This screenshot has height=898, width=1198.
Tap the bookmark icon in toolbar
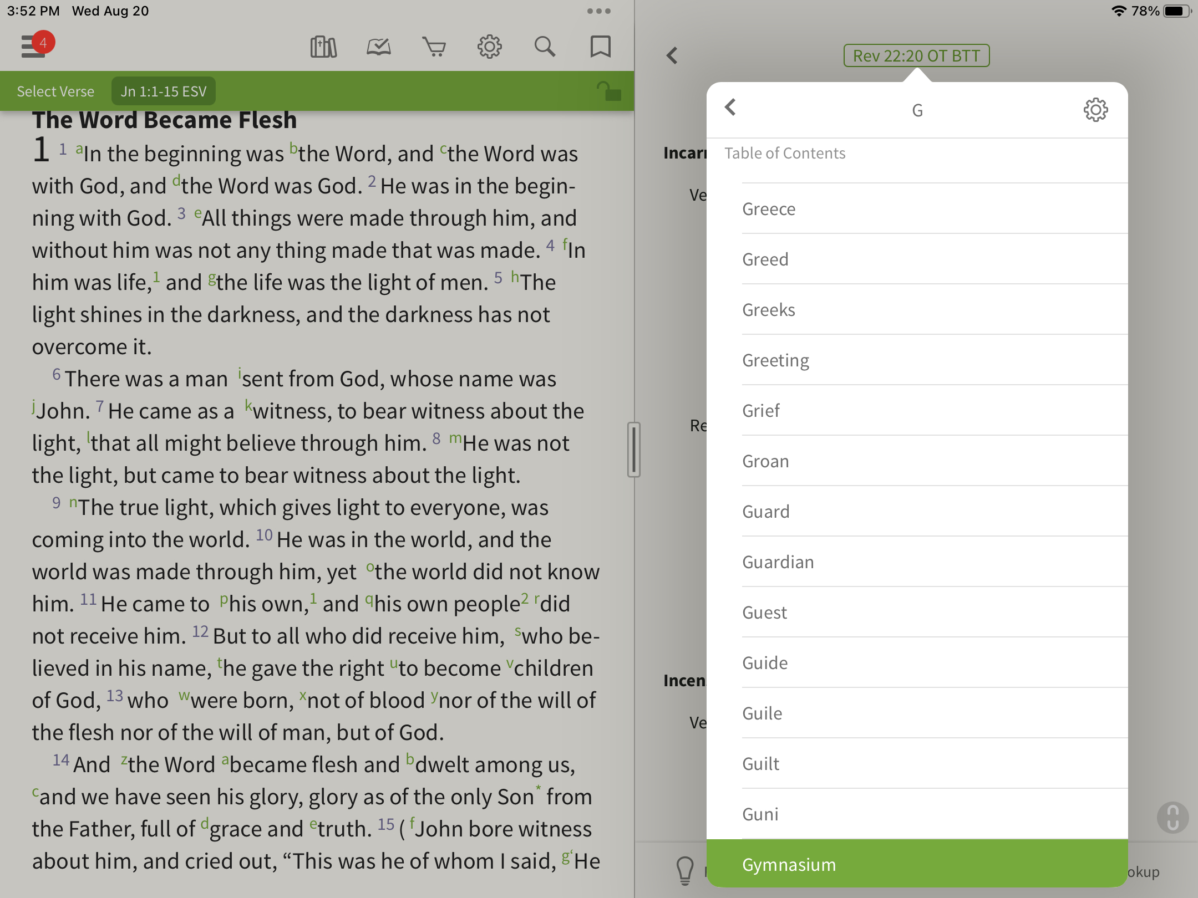(x=600, y=47)
